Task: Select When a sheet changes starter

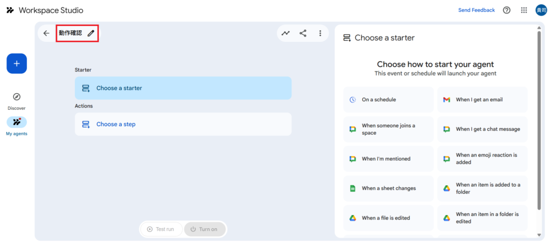Action: 388,188
